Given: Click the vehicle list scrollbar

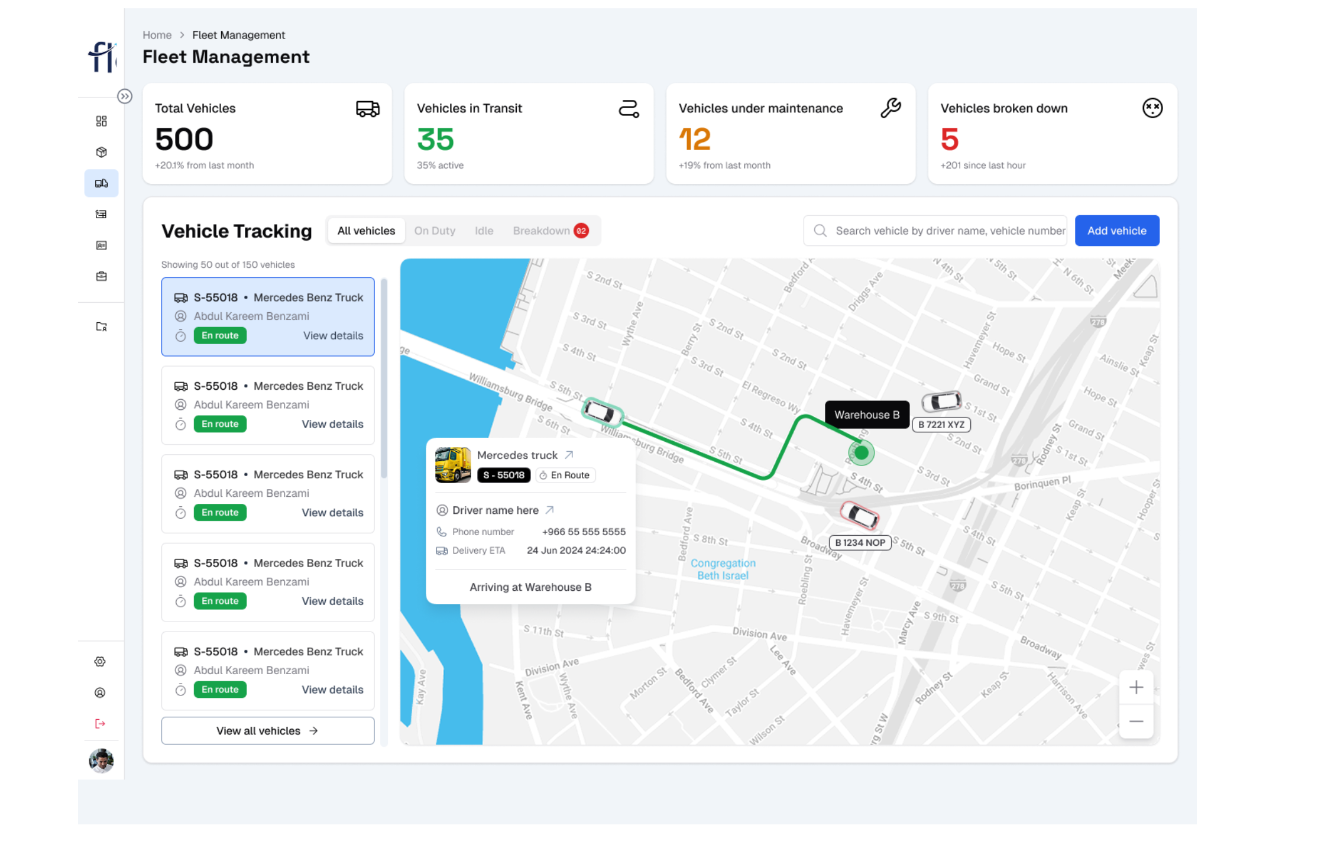Looking at the screenshot, I should point(384,378).
